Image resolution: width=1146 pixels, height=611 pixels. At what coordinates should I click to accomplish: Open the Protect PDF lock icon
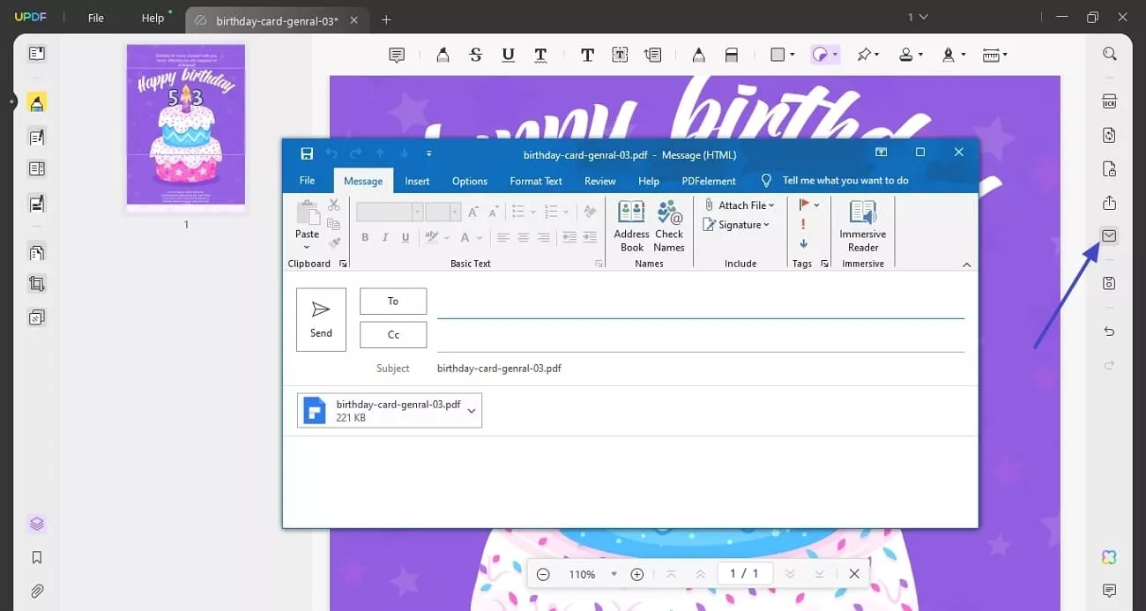pos(1109,168)
